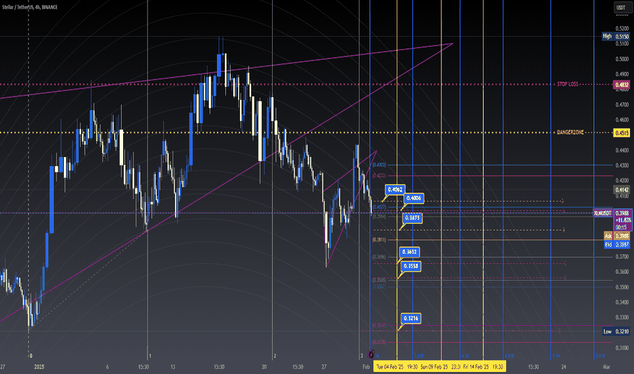
Task: Select the 0.3558 price callout
Action: 411,266
